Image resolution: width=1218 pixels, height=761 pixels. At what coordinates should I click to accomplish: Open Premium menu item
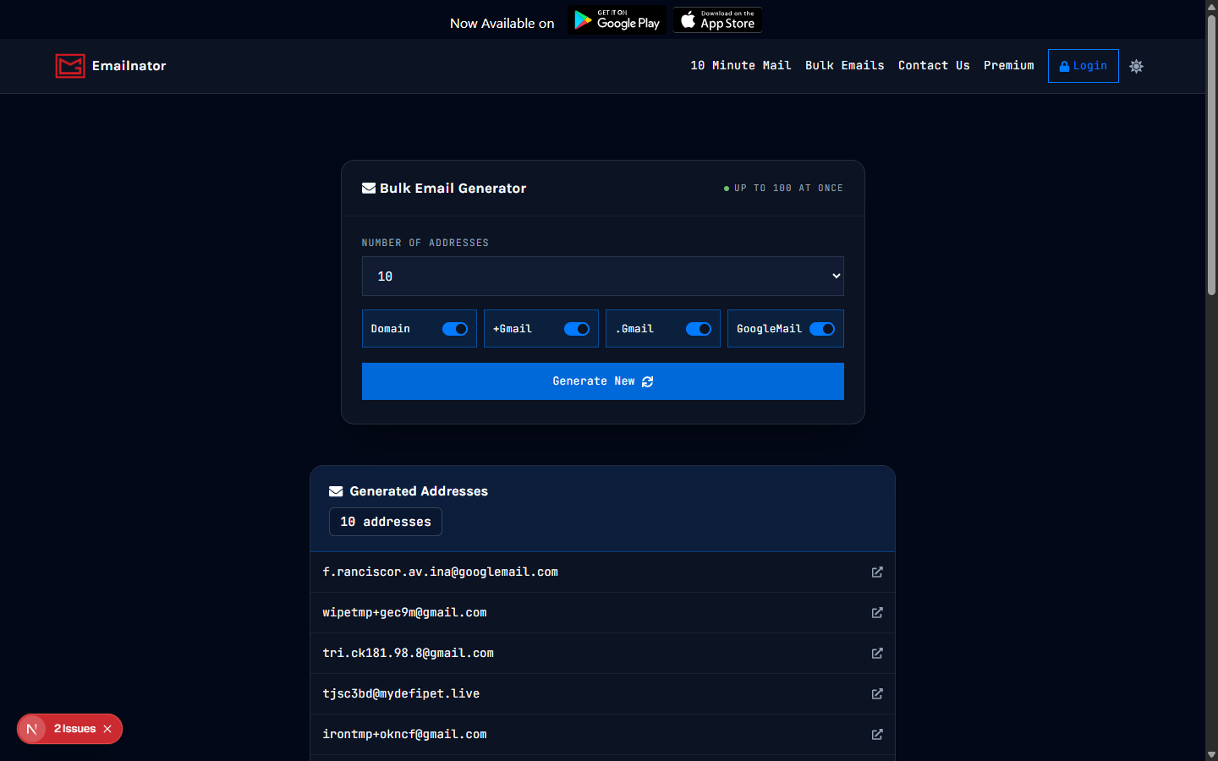click(x=1009, y=66)
